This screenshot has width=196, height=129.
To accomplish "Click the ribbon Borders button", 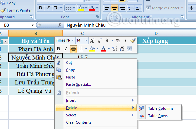I will 68,8.
